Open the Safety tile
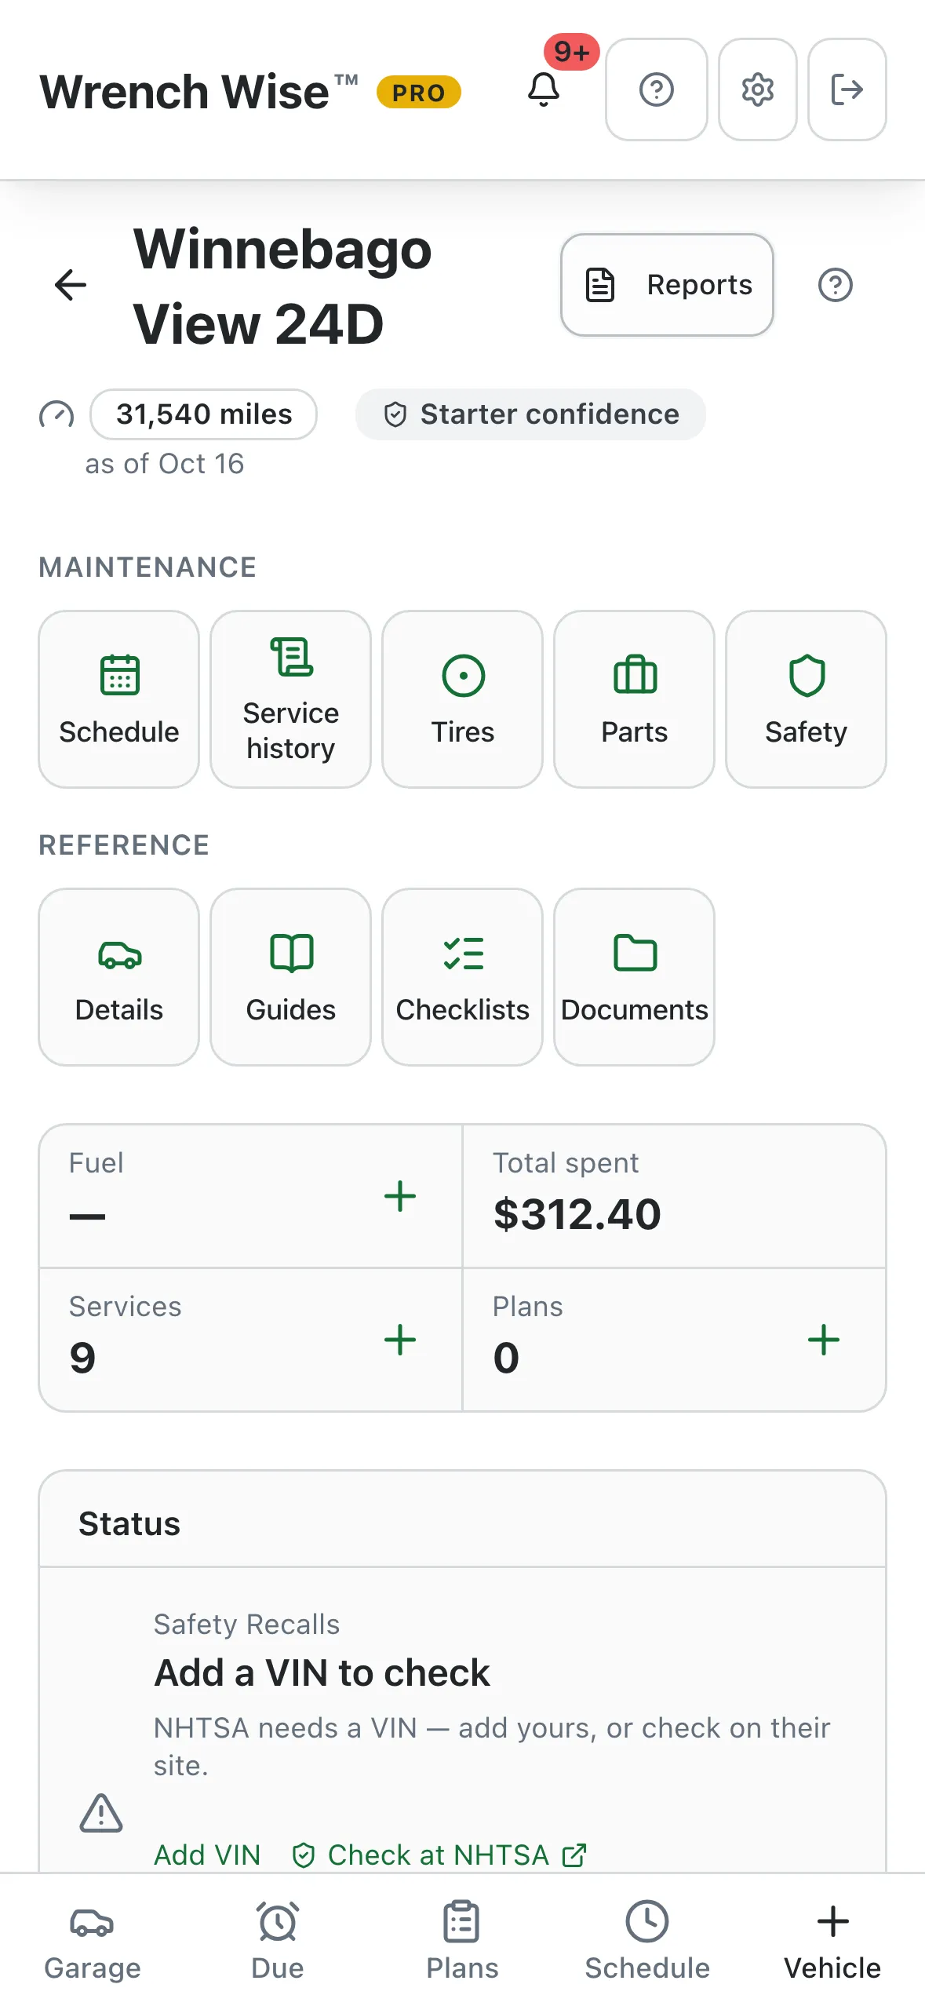The width and height of the screenshot is (925, 2006). [x=807, y=699]
